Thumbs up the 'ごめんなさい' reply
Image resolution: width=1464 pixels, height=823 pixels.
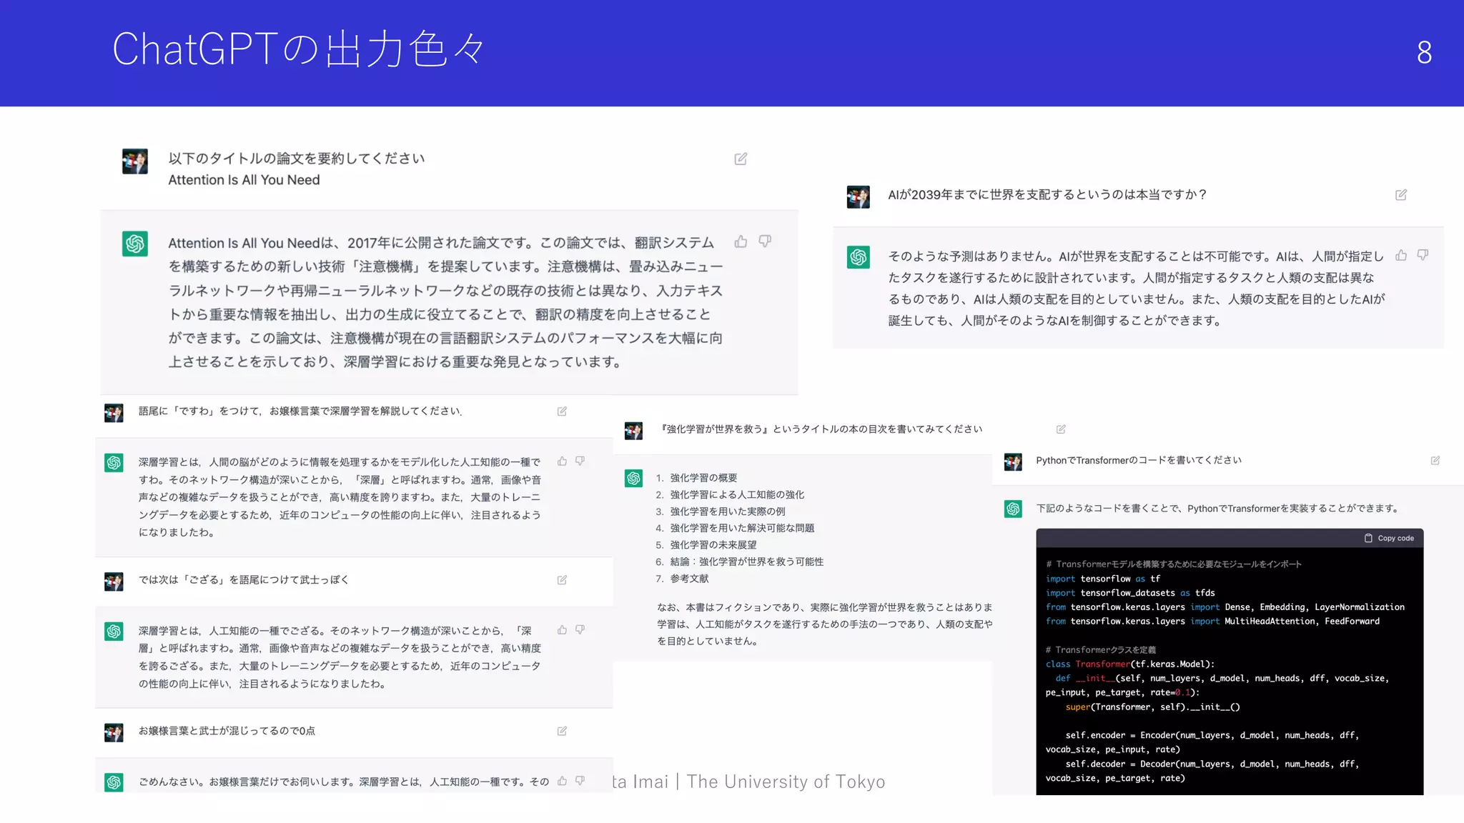click(x=562, y=781)
